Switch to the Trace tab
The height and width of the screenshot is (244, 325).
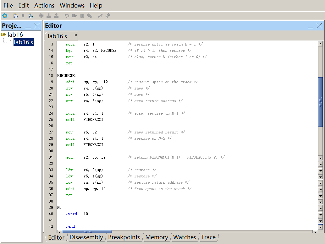coord(208,237)
